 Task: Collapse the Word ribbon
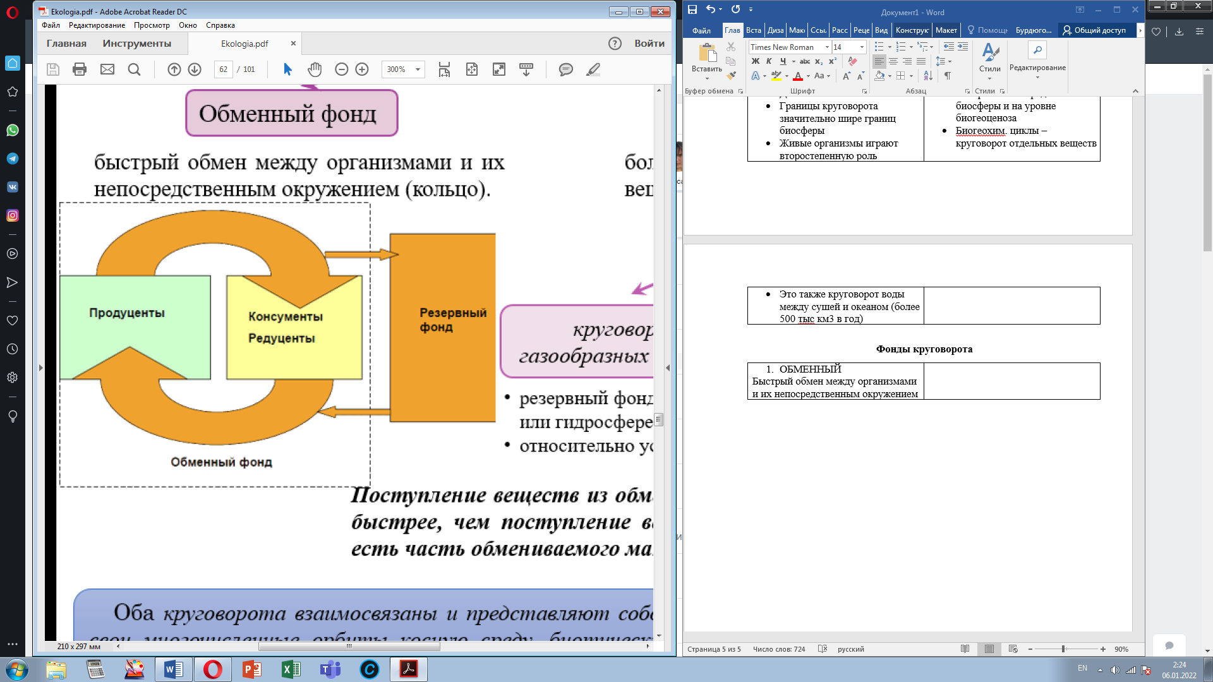[1135, 92]
